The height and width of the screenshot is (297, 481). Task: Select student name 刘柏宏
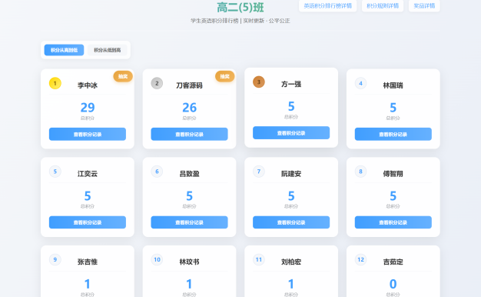pos(291,262)
